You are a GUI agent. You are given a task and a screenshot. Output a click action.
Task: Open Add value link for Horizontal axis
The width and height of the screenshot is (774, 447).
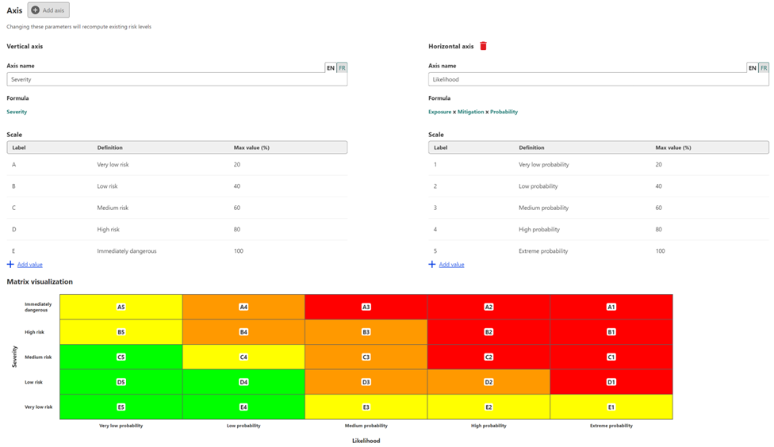click(452, 265)
